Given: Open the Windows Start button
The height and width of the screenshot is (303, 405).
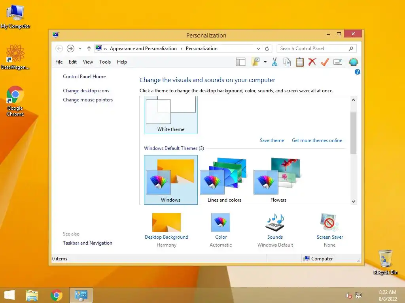Looking at the screenshot, I should point(9,295).
